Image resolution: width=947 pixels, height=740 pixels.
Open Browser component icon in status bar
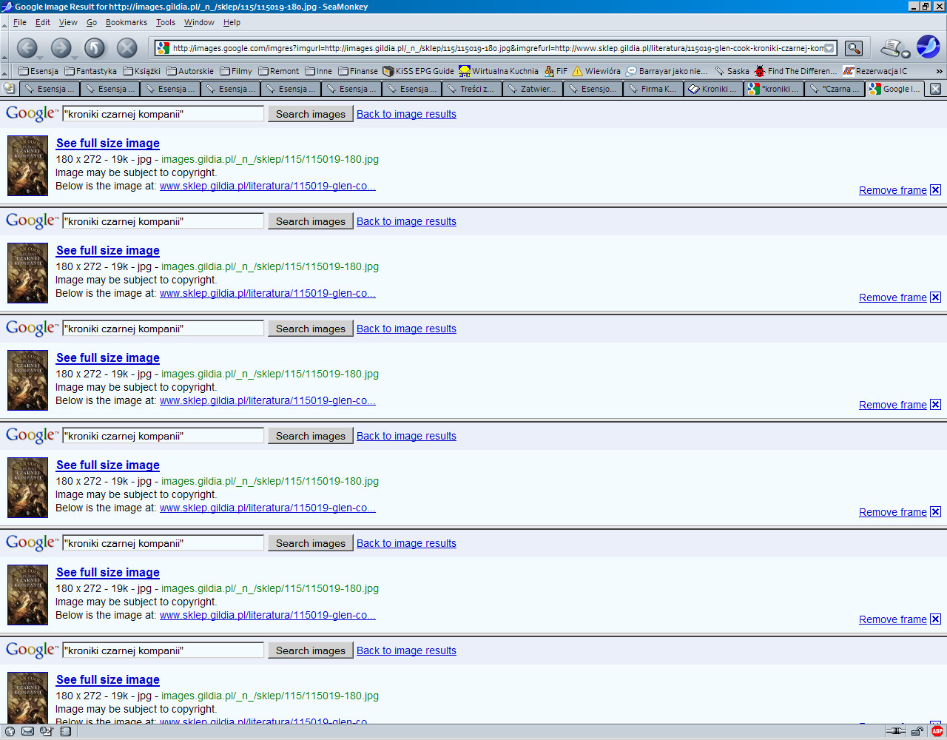10,731
